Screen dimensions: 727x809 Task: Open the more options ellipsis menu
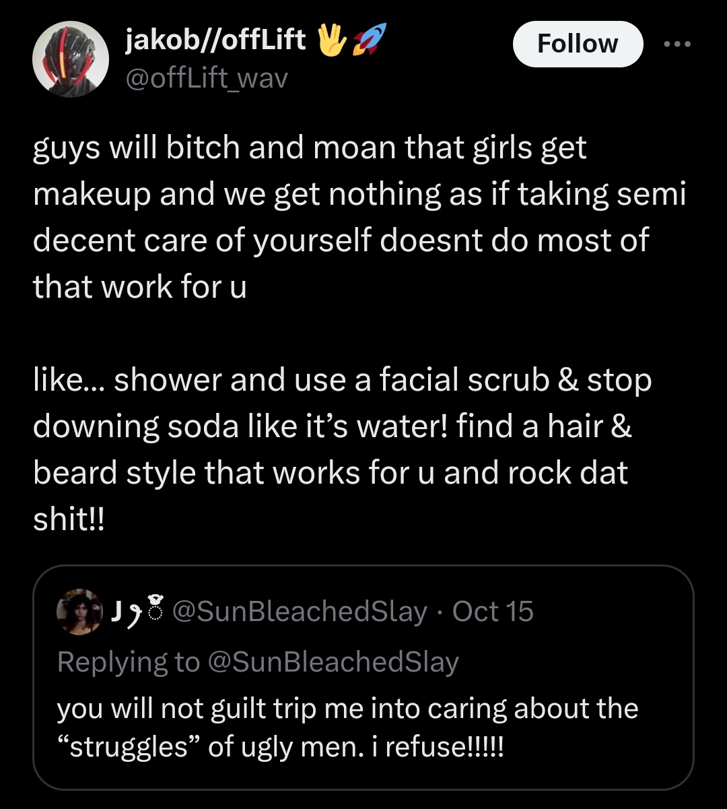click(677, 44)
